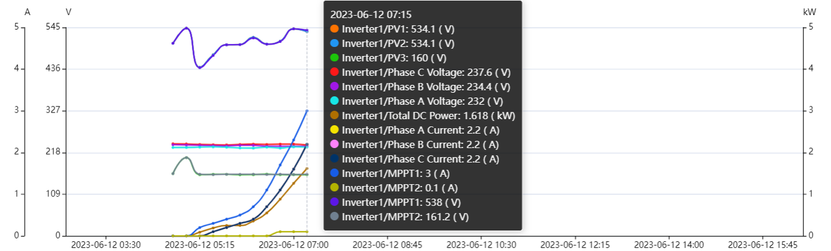
Task: Click the last purple MPPT1 voltage data point
Action: [x=307, y=30]
